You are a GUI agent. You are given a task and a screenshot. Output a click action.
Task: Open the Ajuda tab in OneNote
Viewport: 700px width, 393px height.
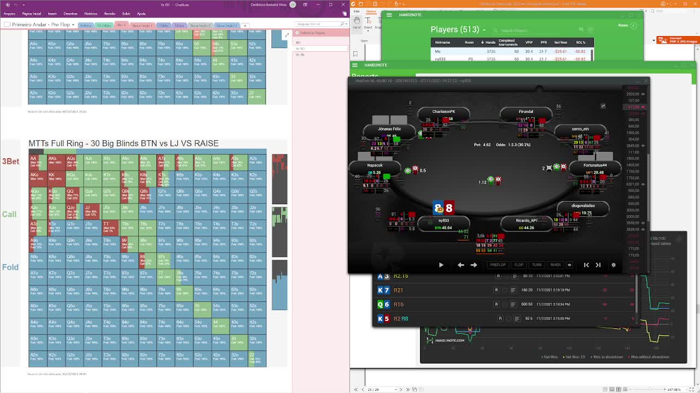click(142, 14)
